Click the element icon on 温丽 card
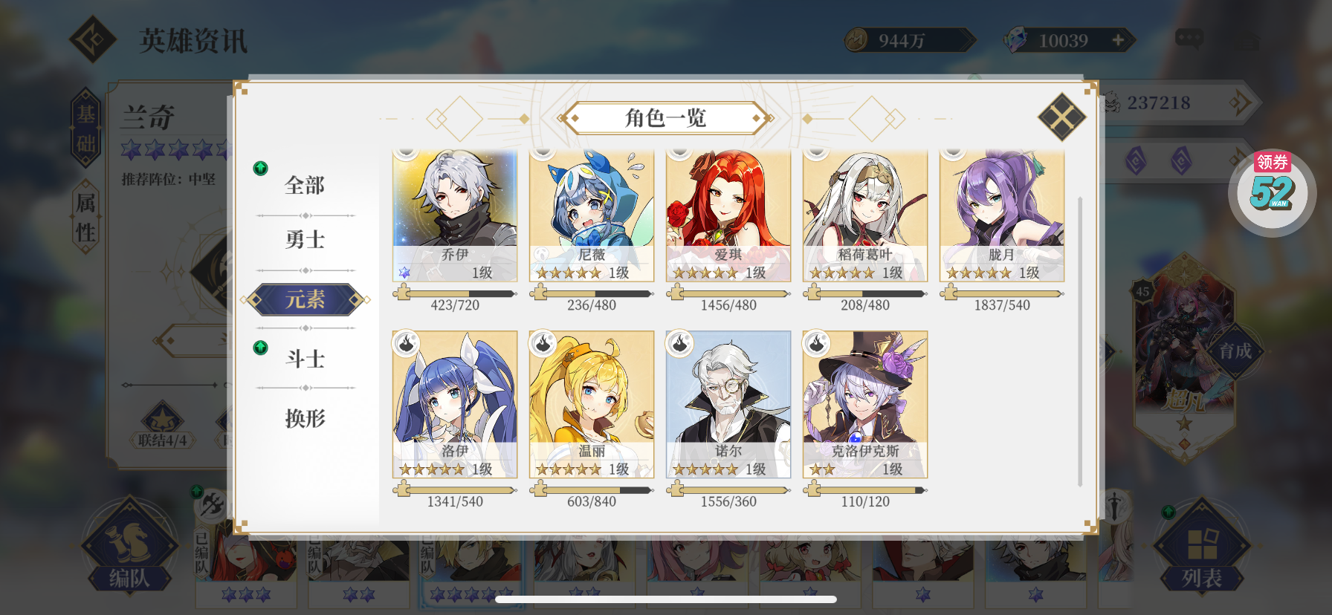The image size is (1332, 615). click(x=543, y=344)
